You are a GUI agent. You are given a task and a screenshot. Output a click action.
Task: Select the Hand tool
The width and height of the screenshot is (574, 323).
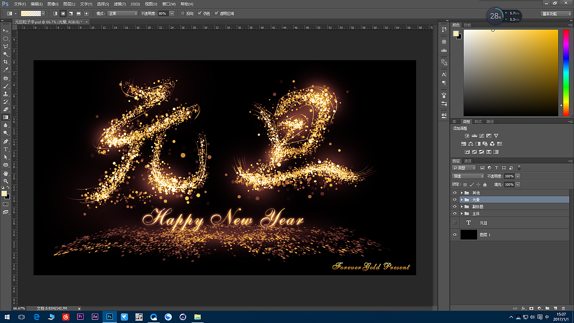(6, 173)
